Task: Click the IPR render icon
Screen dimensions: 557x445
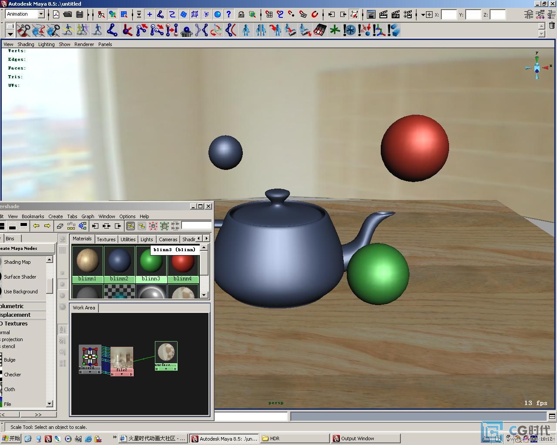Action: (396, 14)
